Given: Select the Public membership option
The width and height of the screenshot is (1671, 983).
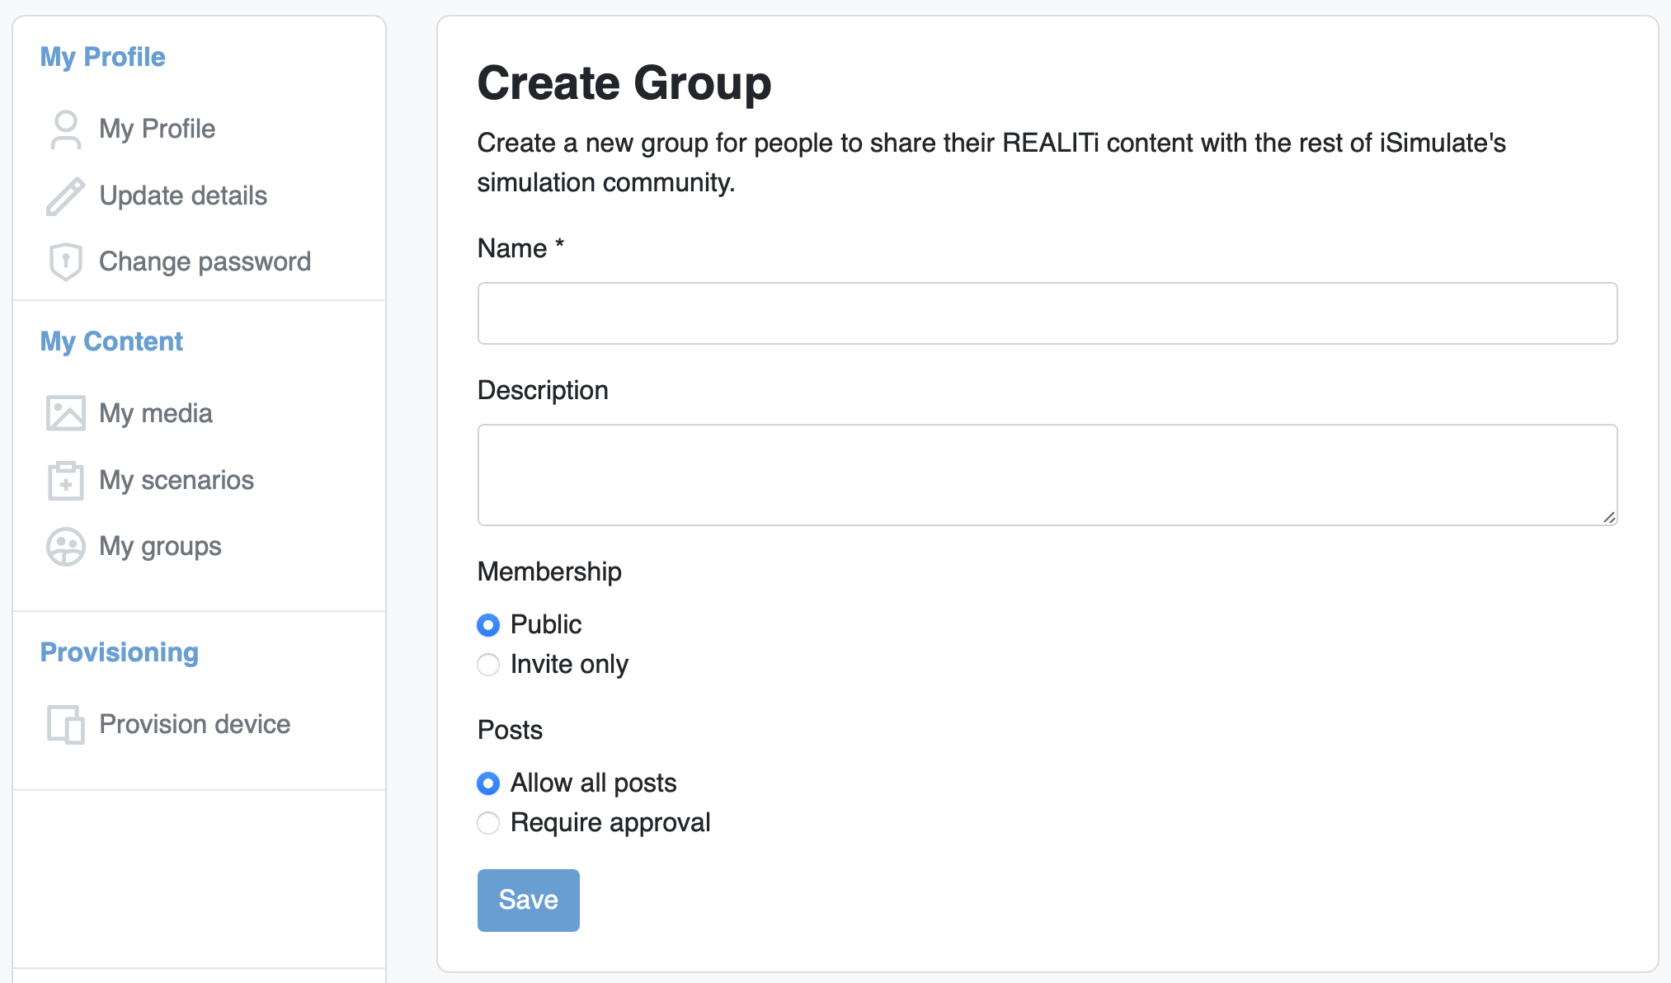Looking at the screenshot, I should click(x=488, y=625).
